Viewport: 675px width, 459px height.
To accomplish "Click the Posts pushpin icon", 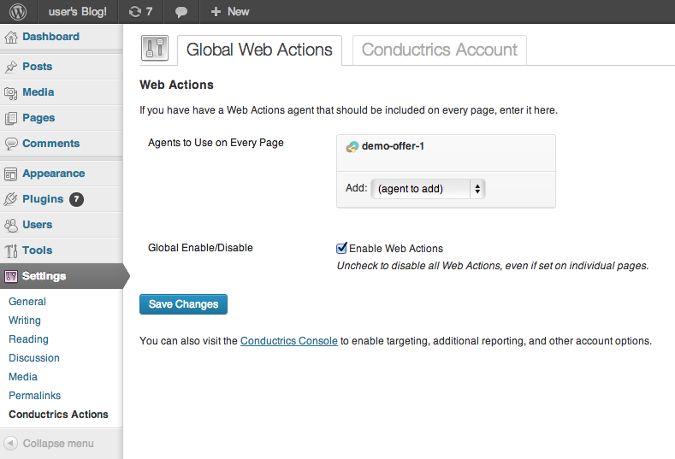I will tap(11, 67).
